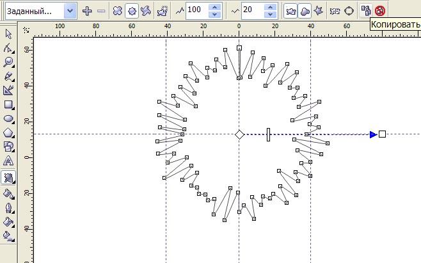Click the topmost node of distorted shape
The width and height of the screenshot is (421, 263).
pyautogui.click(x=239, y=48)
